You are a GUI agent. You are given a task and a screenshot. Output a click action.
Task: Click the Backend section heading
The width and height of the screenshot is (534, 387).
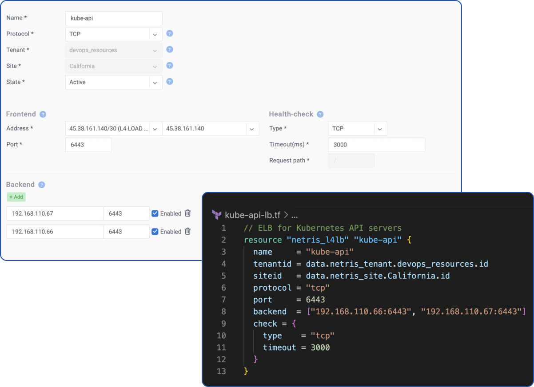tap(20, 185)
